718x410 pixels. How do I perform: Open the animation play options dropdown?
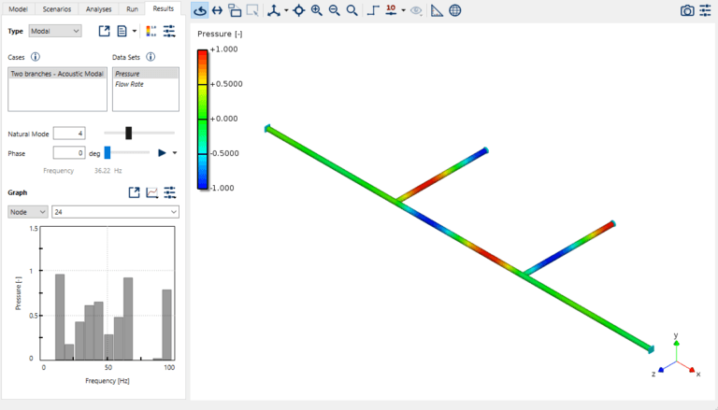[x=175, y=153]
